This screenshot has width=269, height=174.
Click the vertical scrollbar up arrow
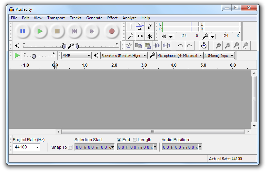(x=254, y=73)
